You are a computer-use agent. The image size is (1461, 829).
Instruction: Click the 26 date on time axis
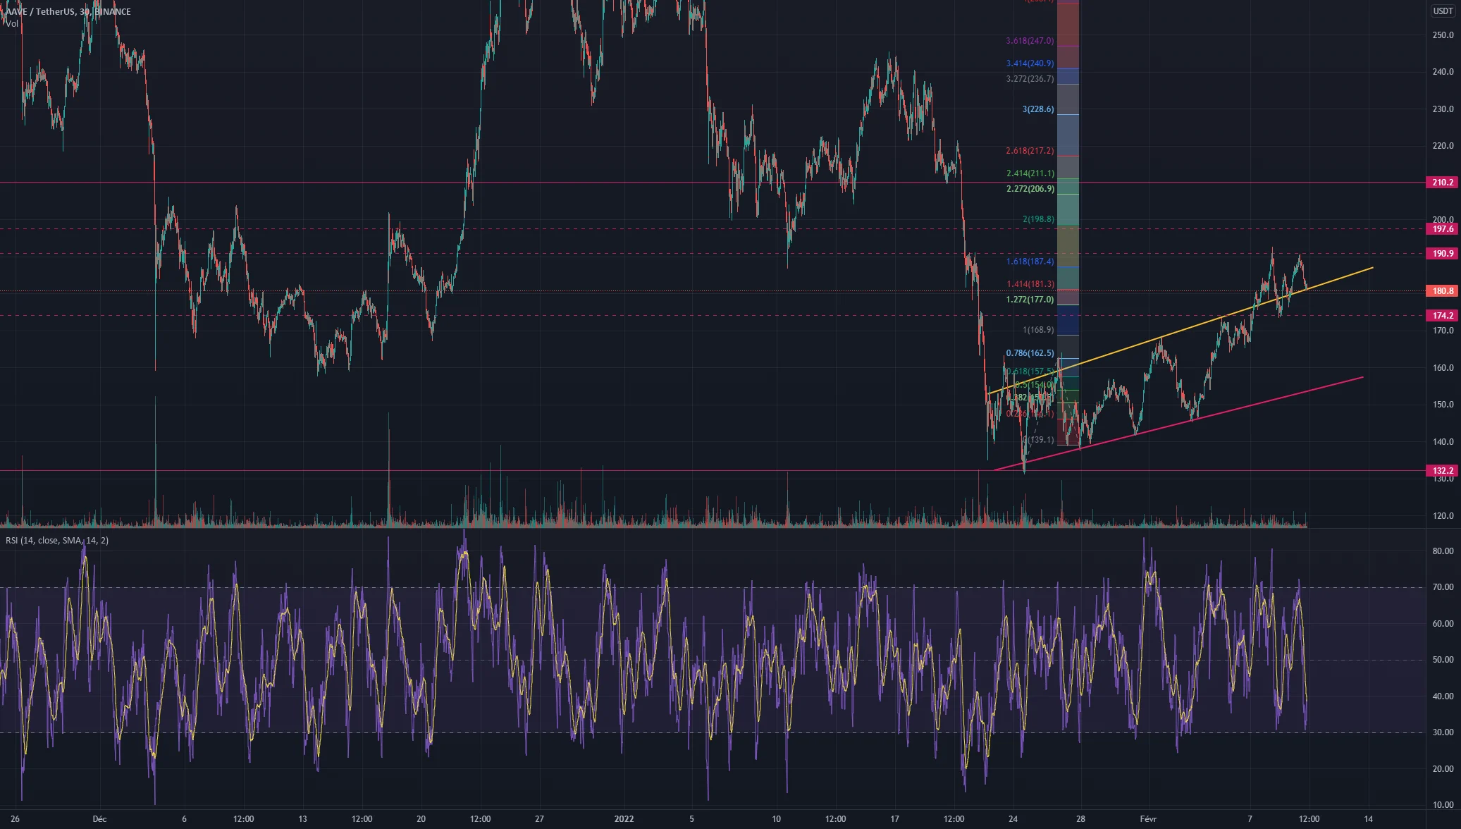(16, 819)
